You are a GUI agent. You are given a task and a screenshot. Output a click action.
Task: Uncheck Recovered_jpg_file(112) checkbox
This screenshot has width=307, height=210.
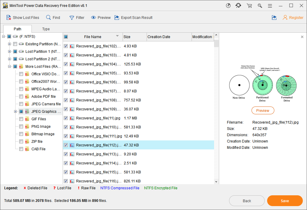click(x=66, y=145)
